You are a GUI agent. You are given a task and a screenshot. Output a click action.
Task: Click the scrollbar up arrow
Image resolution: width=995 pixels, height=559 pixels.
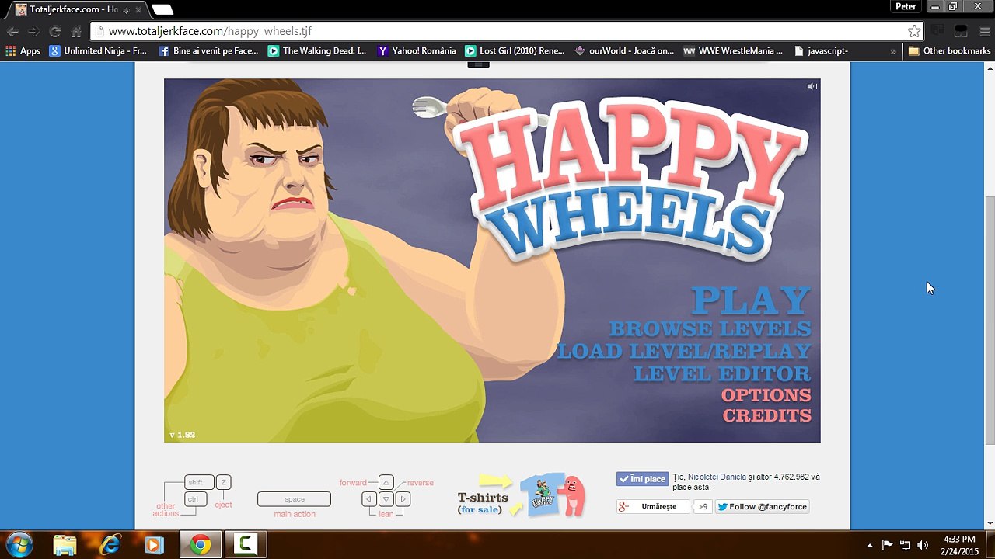tap(989, 68)
